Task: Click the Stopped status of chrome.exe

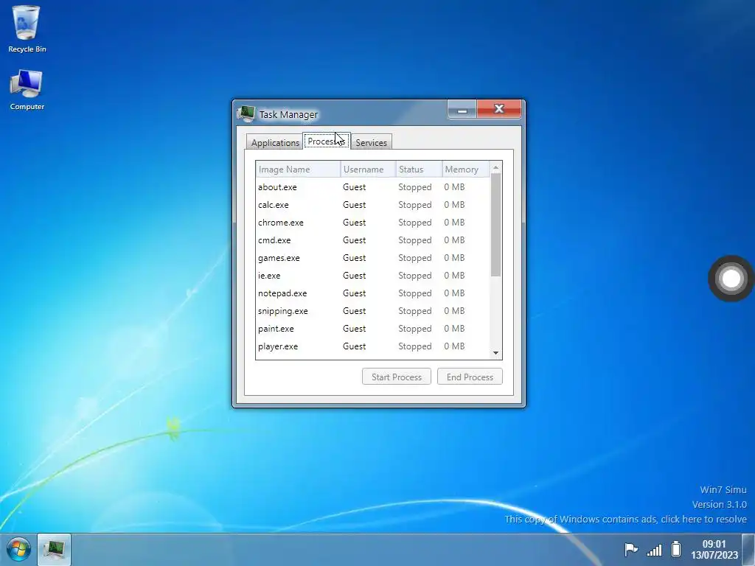Action: tap(414, 223)
